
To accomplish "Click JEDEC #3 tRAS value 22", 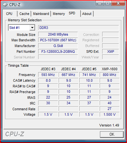I will coord(48,97).
